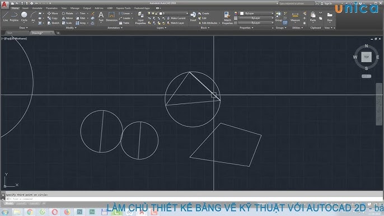The height and width of the screenshot is (216, 384).
Task: Select the Text annotation tool
Action: tap(101, 17)
